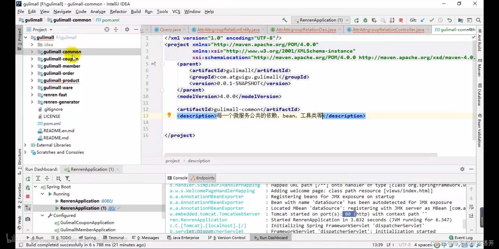Switch to the Endpoints tab in Run Dashboard

click(202, 178)
